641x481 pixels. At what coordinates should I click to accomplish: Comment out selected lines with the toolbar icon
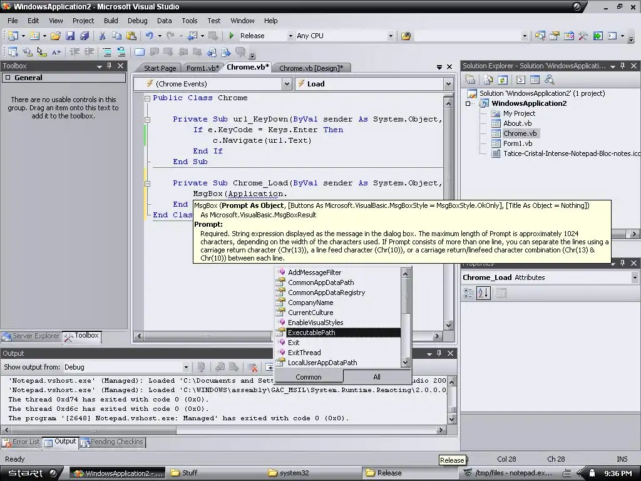[x=106, y=52]
